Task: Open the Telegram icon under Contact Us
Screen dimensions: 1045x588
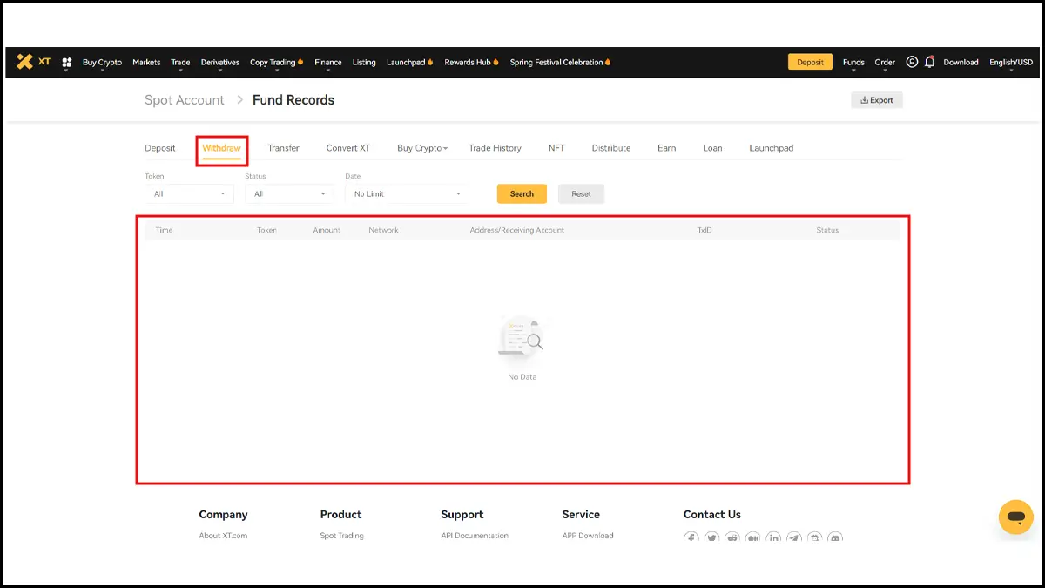Action: (794, 538)
